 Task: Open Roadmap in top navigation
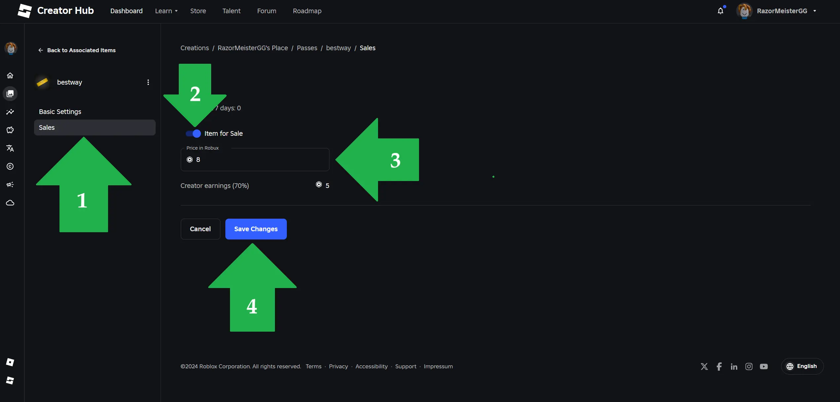pos(307,11)
